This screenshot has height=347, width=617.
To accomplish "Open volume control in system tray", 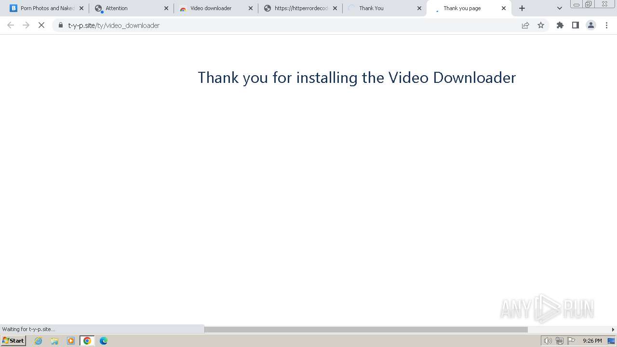I will [548, 341].
